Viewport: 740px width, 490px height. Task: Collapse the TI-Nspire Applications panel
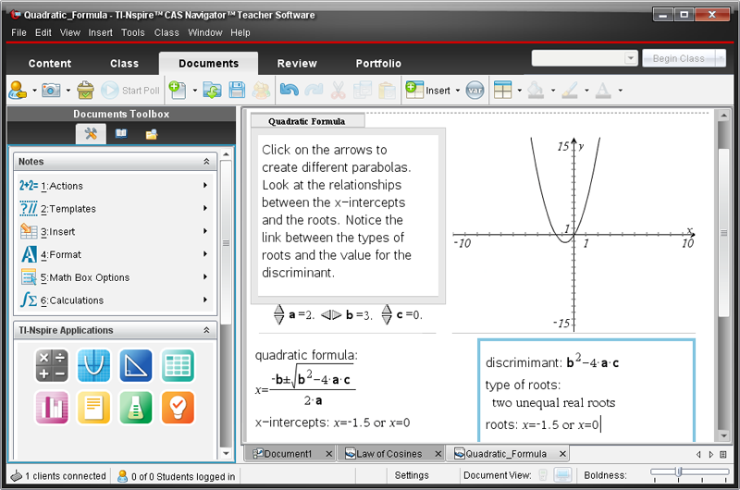(x=206, y=330)
